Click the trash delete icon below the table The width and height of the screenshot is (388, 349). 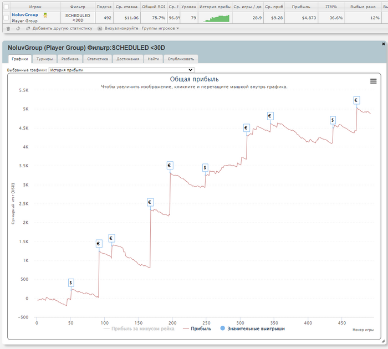[x=8, y=28]
